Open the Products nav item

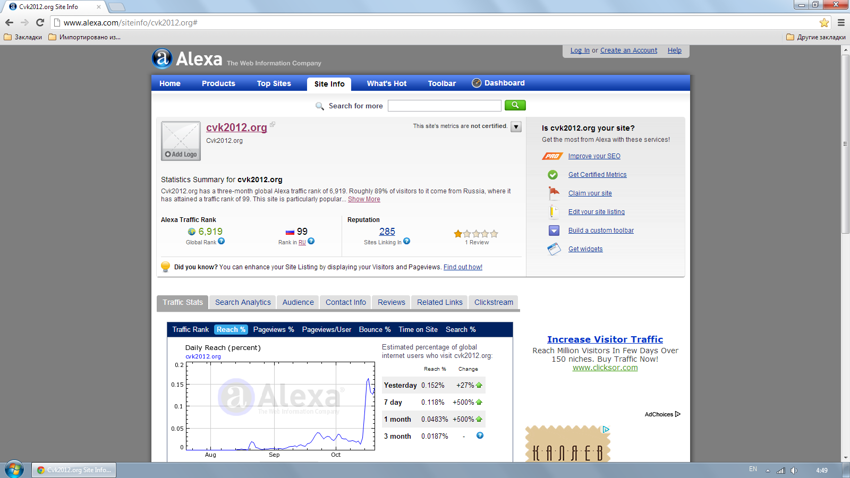218,83
